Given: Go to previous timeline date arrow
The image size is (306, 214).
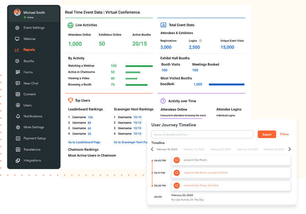Looking at the screenshot, I should click(x=152, y=149).
